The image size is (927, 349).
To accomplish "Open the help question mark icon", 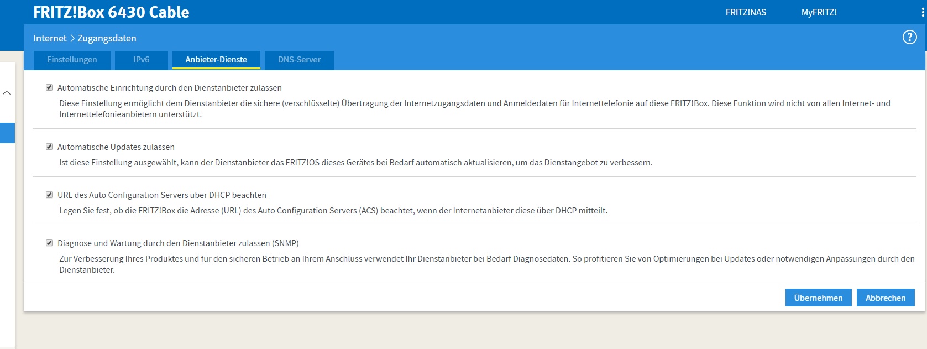I will coord(909,38).
